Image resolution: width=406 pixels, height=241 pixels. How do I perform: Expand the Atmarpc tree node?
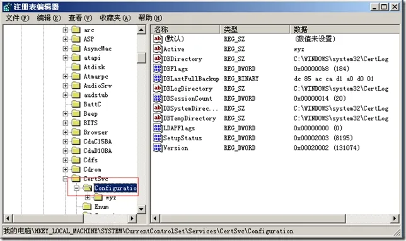(x=66, y=77)
